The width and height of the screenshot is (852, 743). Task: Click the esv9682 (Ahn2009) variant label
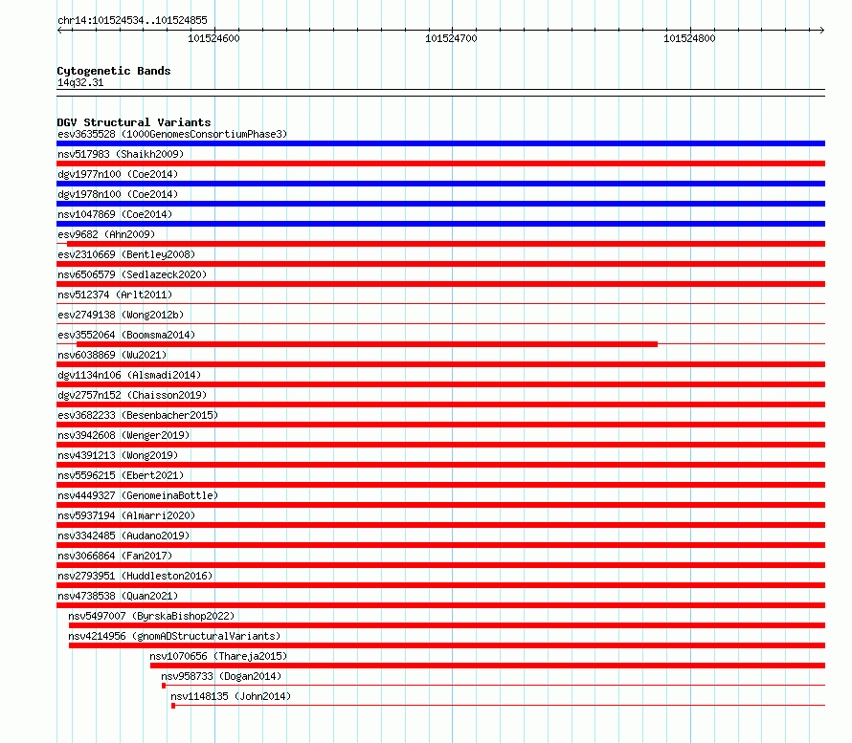coord(106,234)
